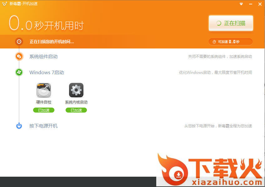Minimize the 新毒霸 window
This screenshot has width=265, height=187.
click(250, 4)
